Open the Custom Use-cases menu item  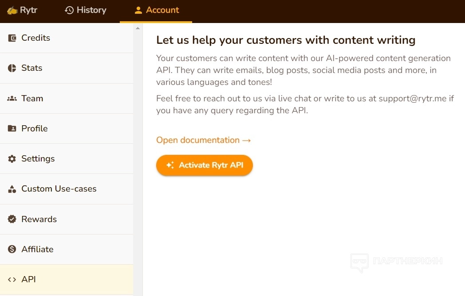(x=59, y=189)
